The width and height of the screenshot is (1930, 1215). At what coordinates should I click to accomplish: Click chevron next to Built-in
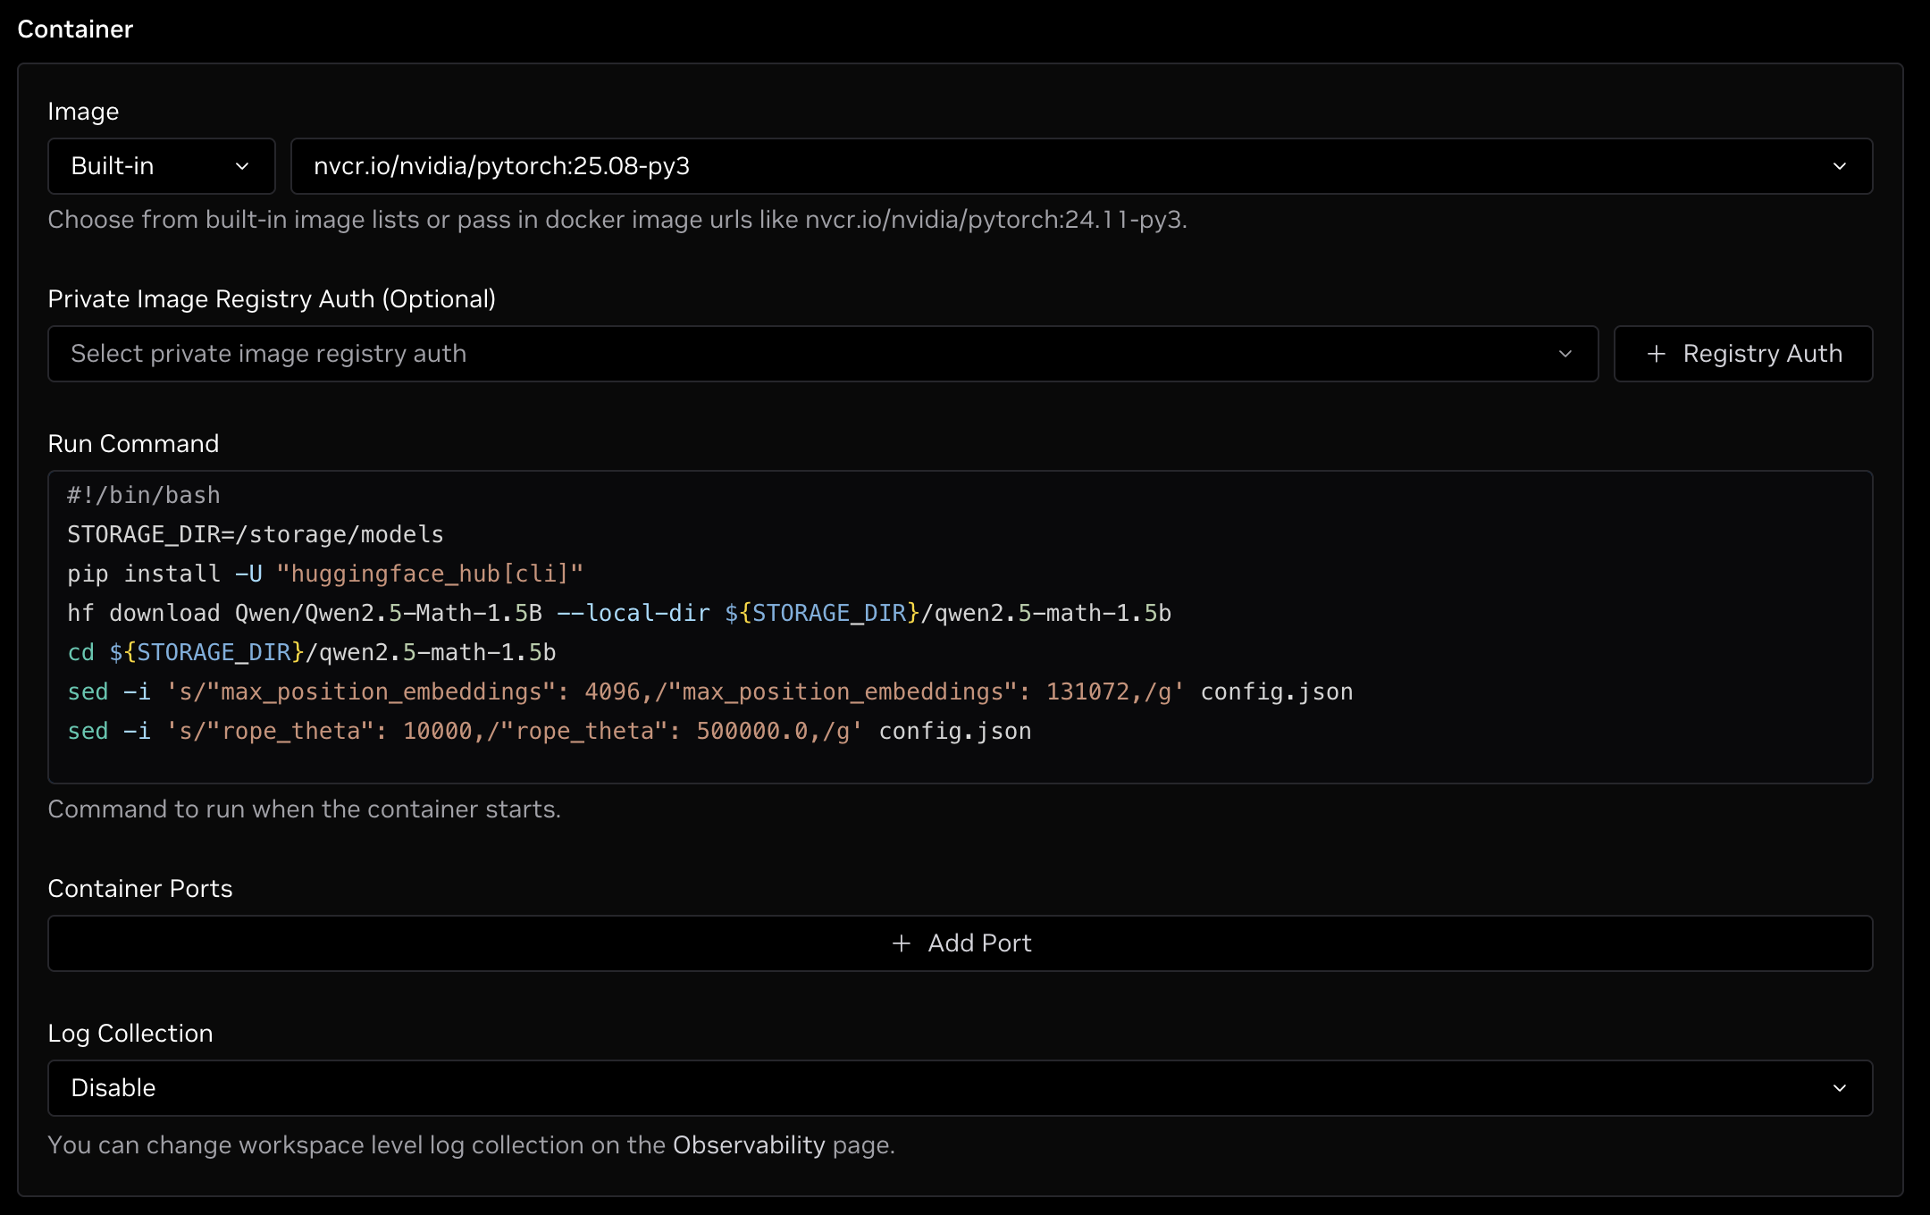242,166
